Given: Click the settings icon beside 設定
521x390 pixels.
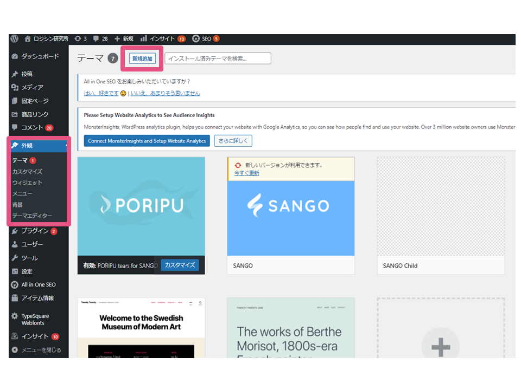Looking at the screenshot, I should [x=15, y=271].
